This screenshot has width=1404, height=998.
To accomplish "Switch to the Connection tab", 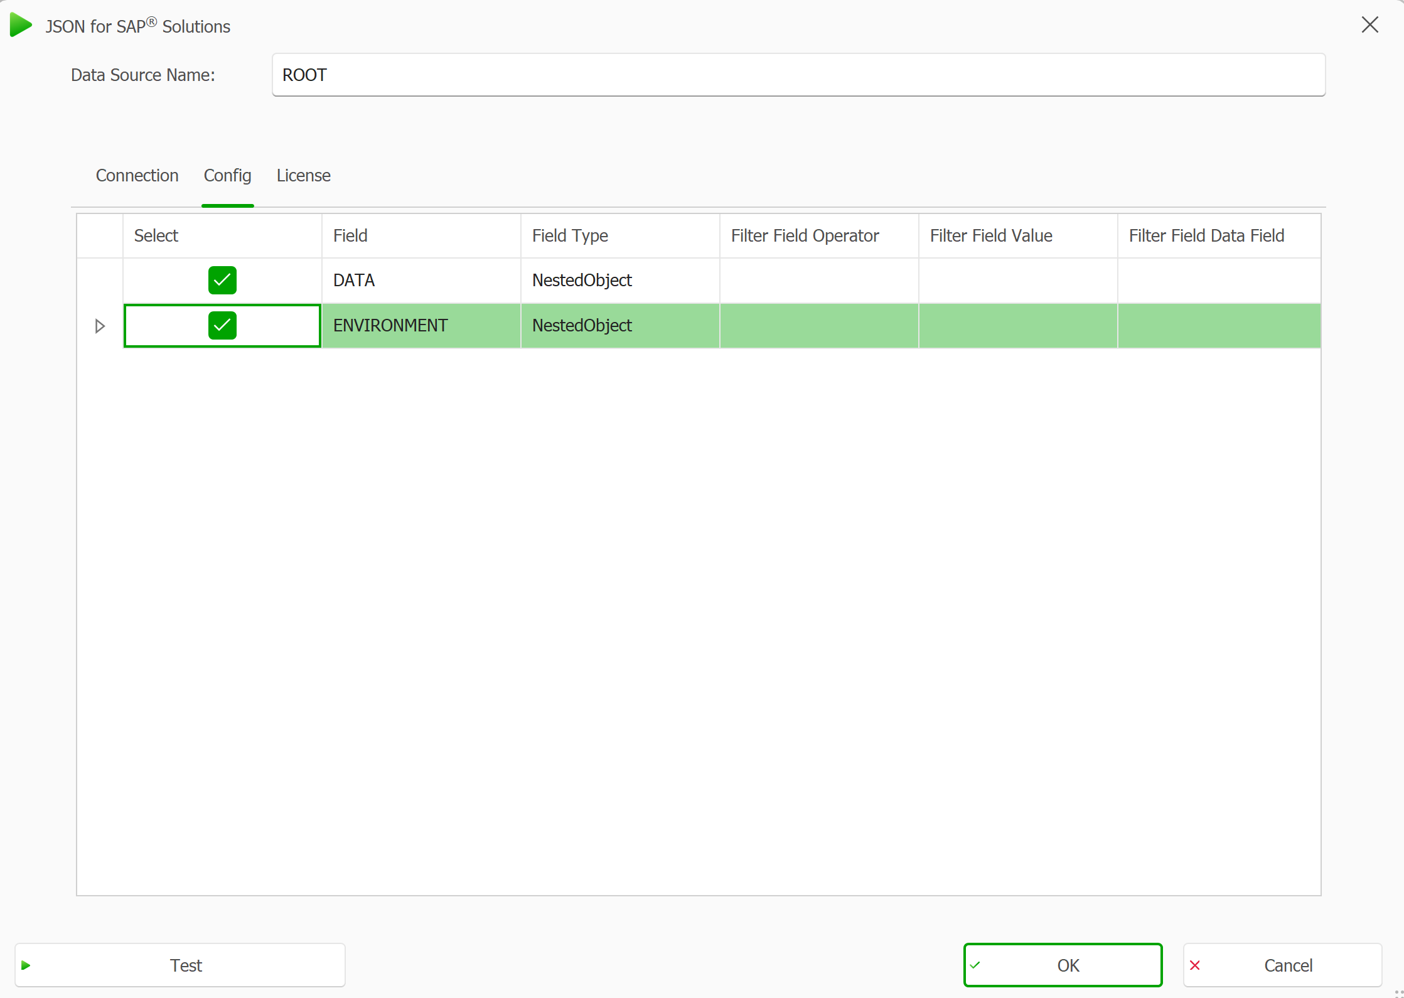I will (x=137, y=176).
